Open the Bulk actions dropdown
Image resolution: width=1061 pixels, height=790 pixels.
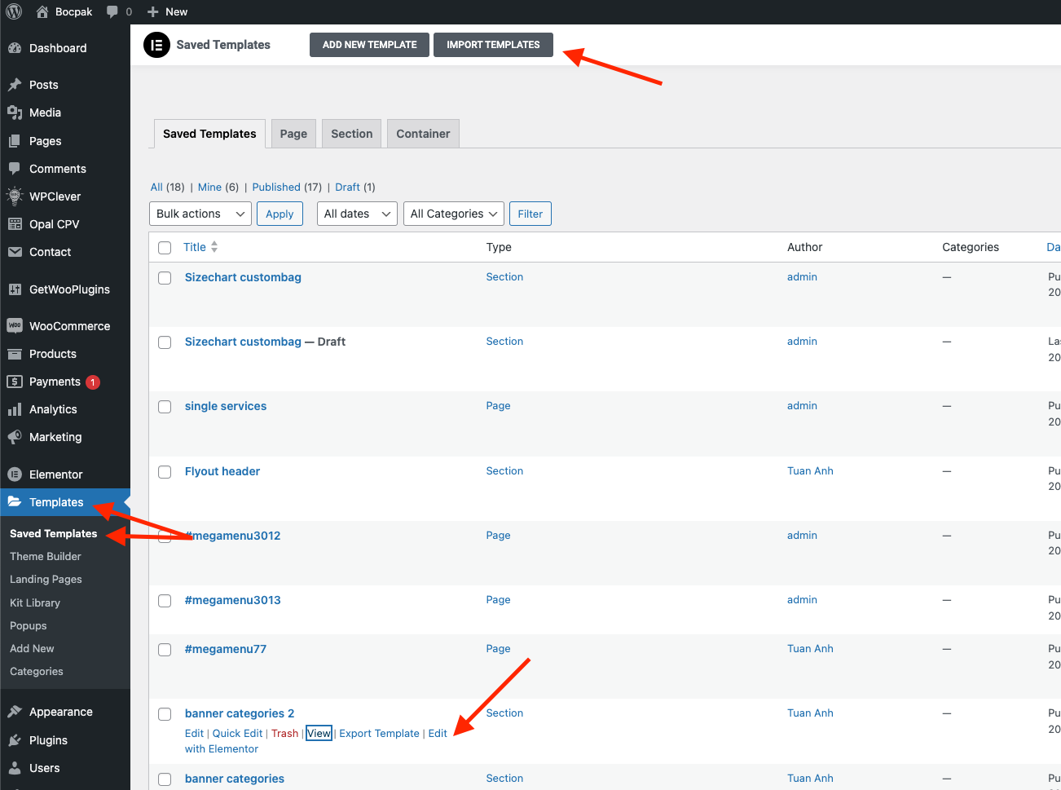click(x=200, y=214)
